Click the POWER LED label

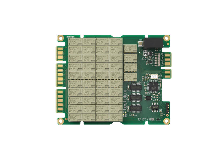(152, 121)
